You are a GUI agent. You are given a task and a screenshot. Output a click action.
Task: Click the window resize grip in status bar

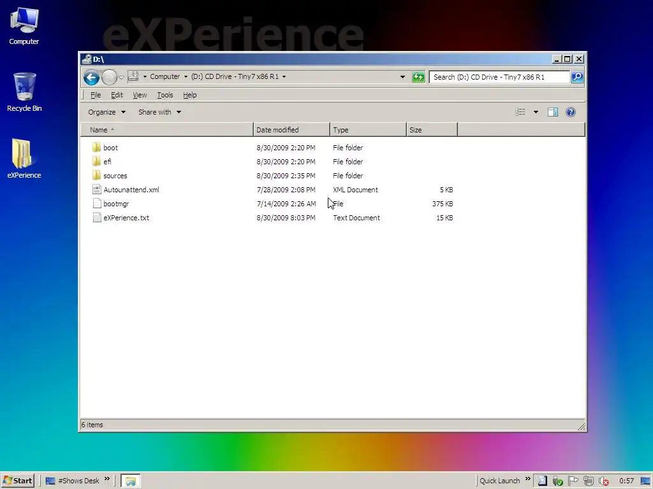click(582, 426)
